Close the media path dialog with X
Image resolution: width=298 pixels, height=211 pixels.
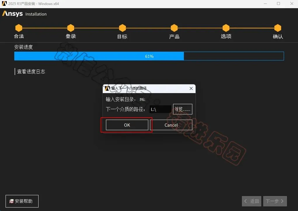coord(191,88)
